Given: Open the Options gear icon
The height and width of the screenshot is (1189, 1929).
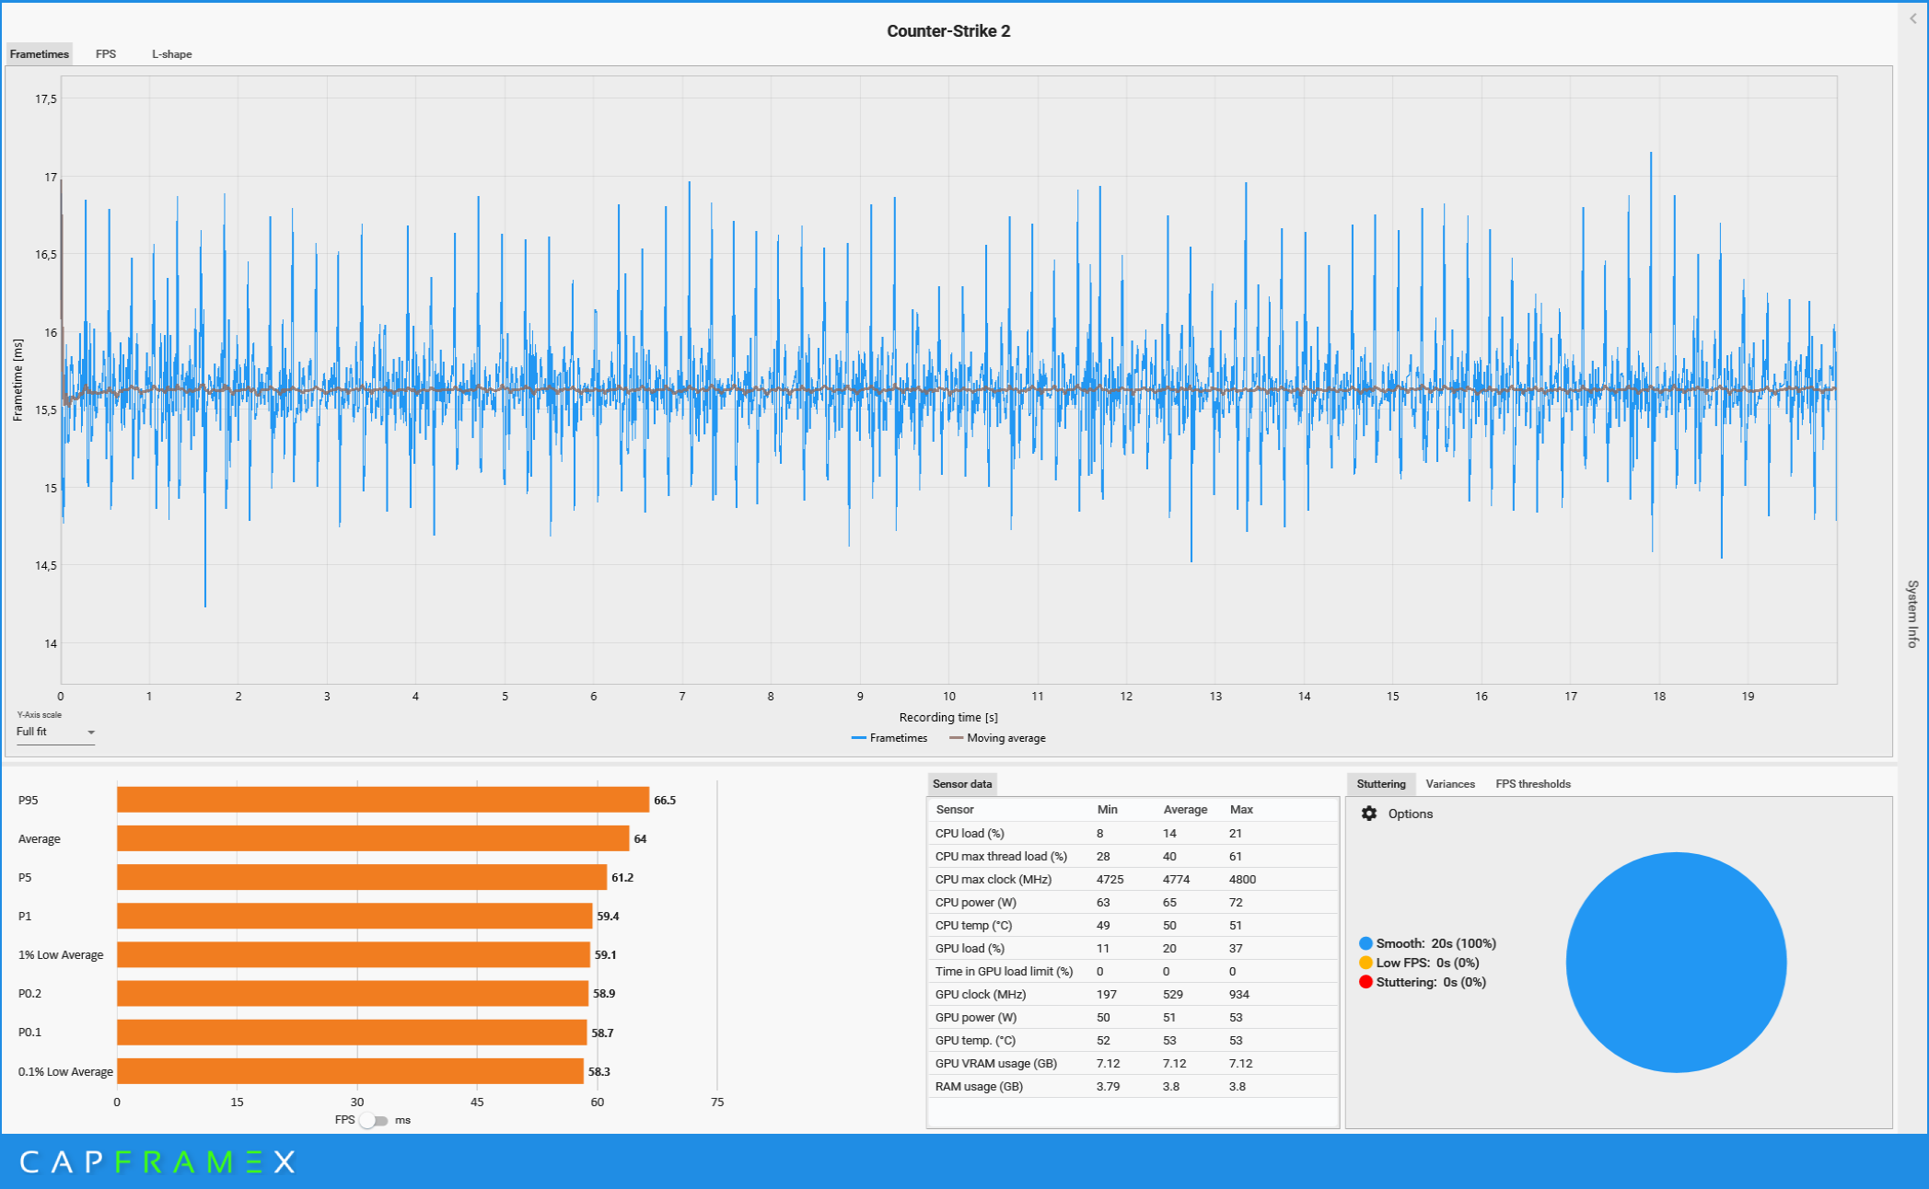Looking at the screenshot, I should pos(1369,814).
